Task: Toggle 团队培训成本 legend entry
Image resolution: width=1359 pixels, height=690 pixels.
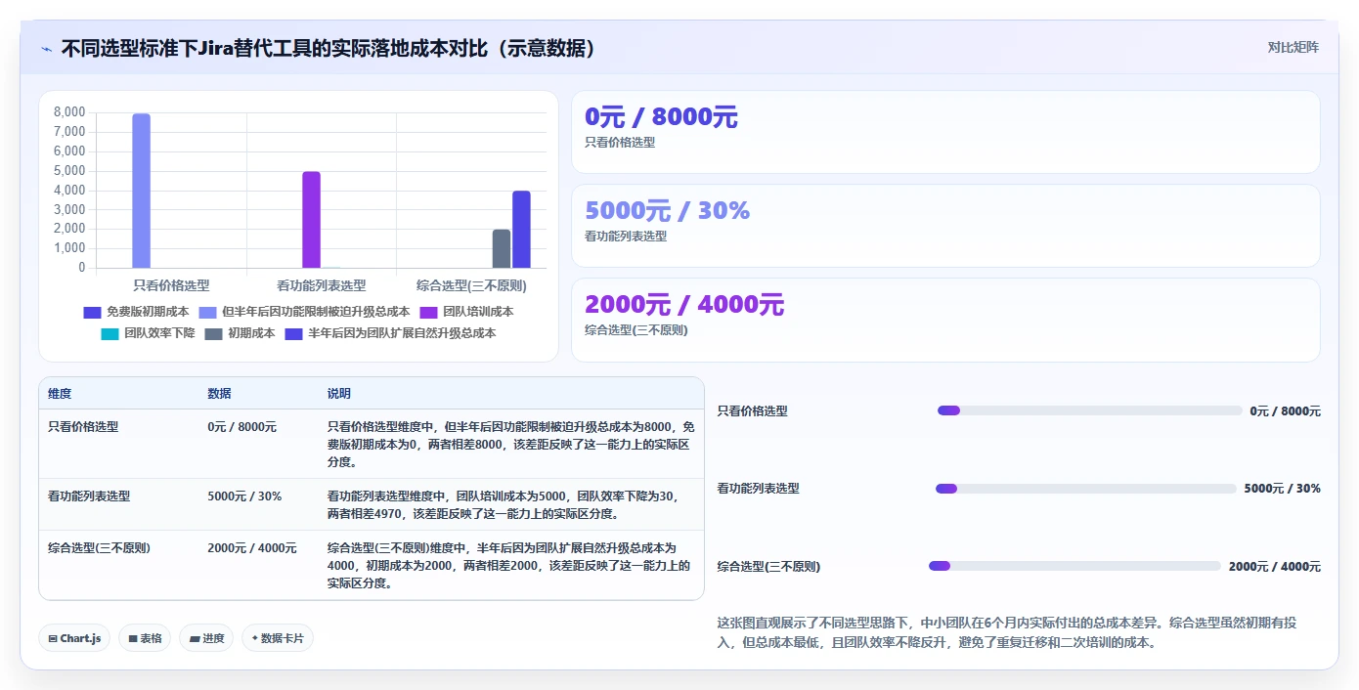Action: 466,312
